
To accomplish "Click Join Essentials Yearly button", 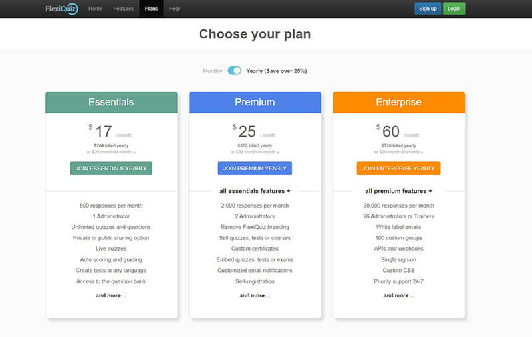I will click(x=111, y=168).
